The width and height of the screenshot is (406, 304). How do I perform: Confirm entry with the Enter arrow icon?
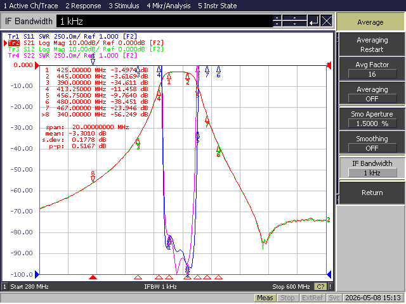coord(313,21)
